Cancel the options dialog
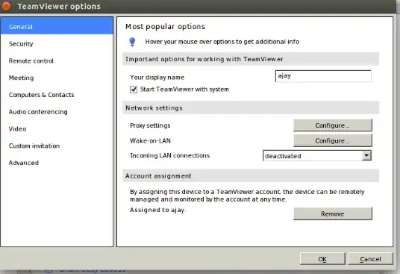Image resolution: width=400 pixels, height=274 pixels. click(370, 259)
